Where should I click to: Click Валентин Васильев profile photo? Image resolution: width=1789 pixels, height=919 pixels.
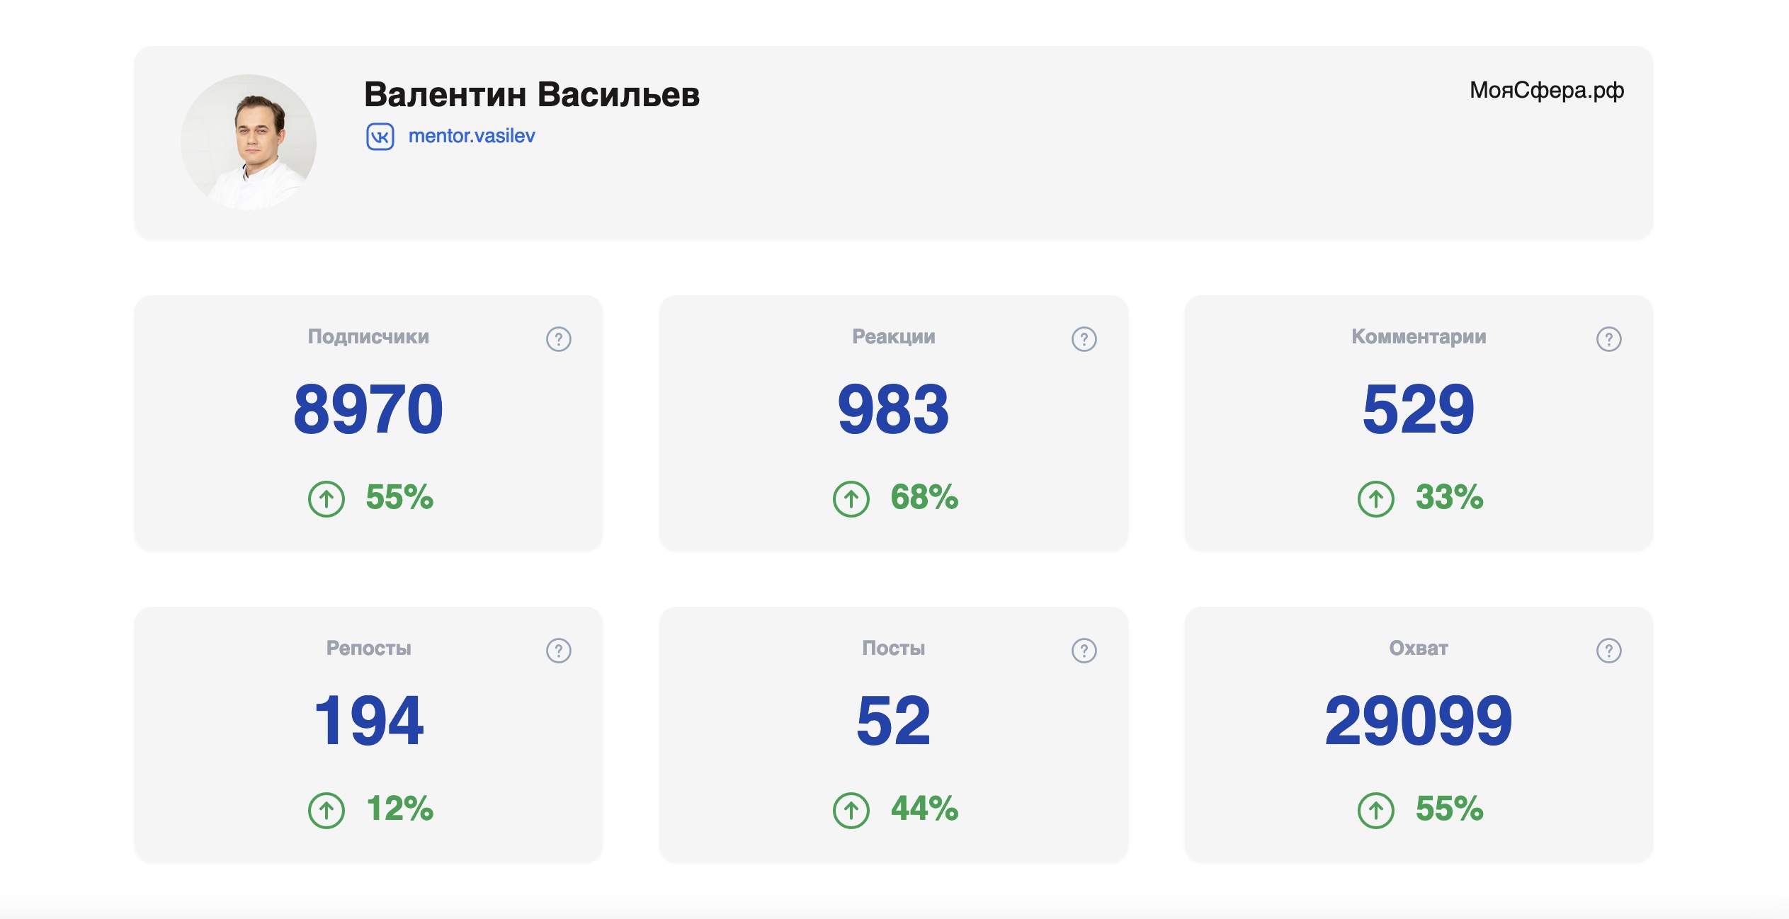pyautogui.click(x=249, y=142)
